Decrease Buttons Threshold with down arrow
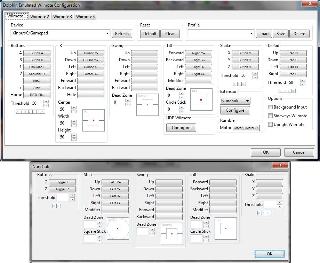The width and height of the screenshot is (320, 263). [x=46, y=105]
